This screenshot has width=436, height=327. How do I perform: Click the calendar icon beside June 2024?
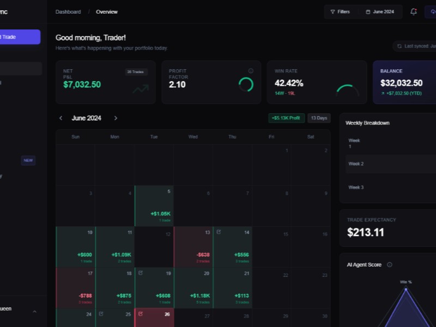pos(368,11)
